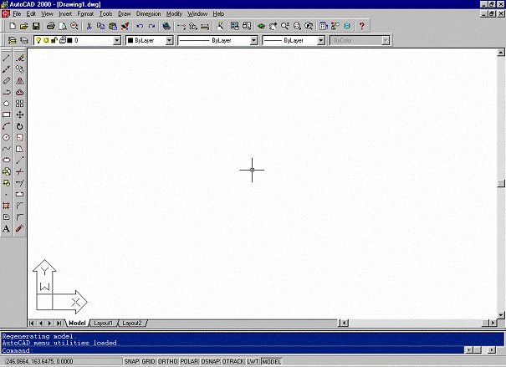Select the Line draw tool
Image resolution: width=506 pixels, height=367 pixels.
pos(7,59)
